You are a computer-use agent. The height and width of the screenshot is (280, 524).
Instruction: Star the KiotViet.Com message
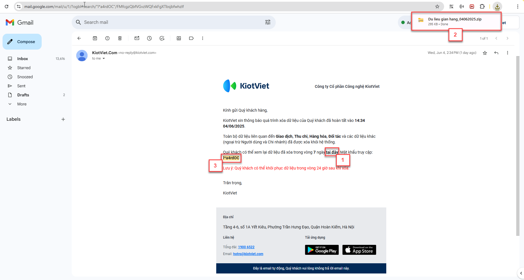[x=485, y=53]
